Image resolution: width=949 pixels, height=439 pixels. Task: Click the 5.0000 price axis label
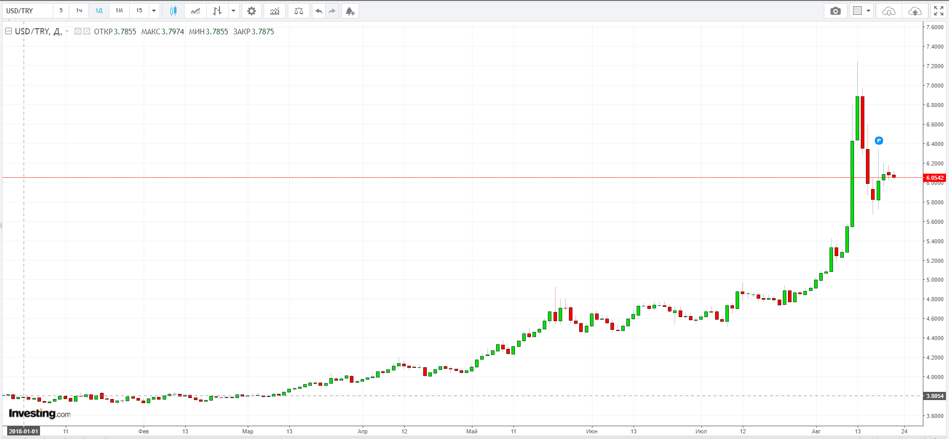(x=935, y=280)
